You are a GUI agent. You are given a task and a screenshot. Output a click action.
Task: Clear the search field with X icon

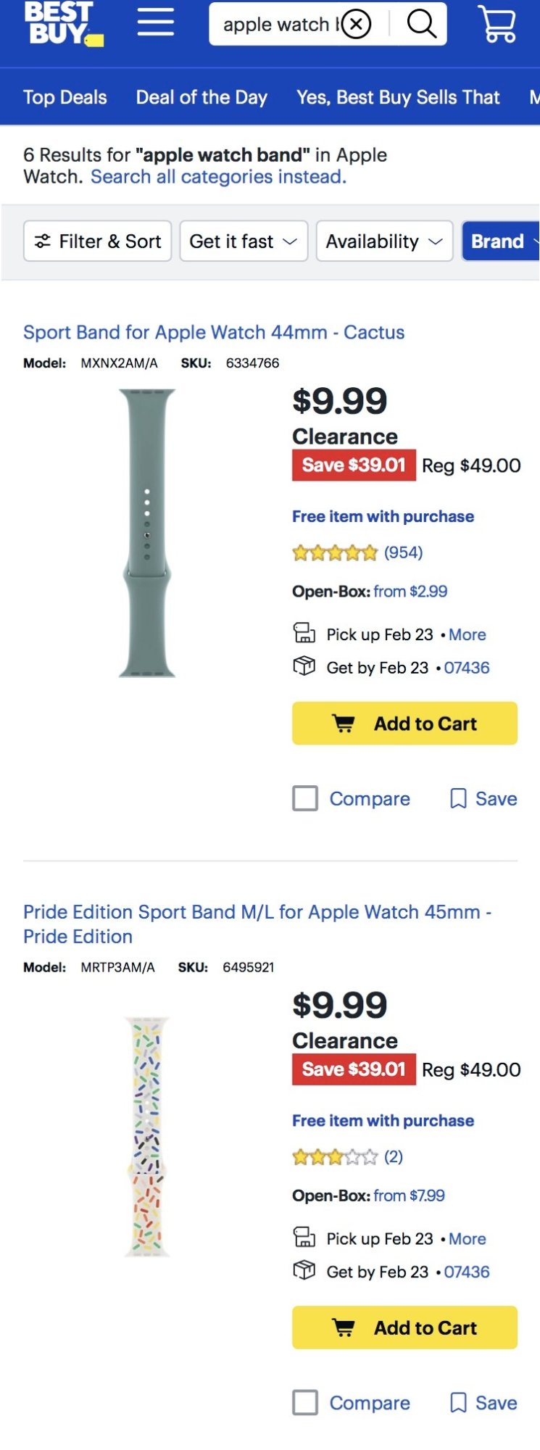pyautogui.click(x=356, y=24)
